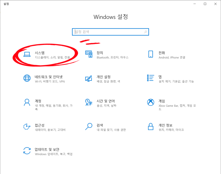Screen dimensions: 221x174
Task: Click '음성, 지역, 날짜' description
Action: point(106,106)
